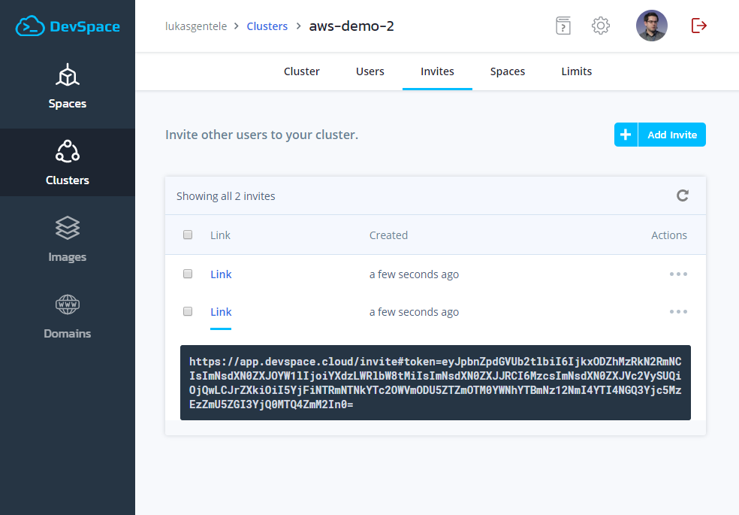Image resolution: width=739 pixels, height=515 pixels.
Task: Go to Clusters in the breadcrumb
Action: point(267,26)
